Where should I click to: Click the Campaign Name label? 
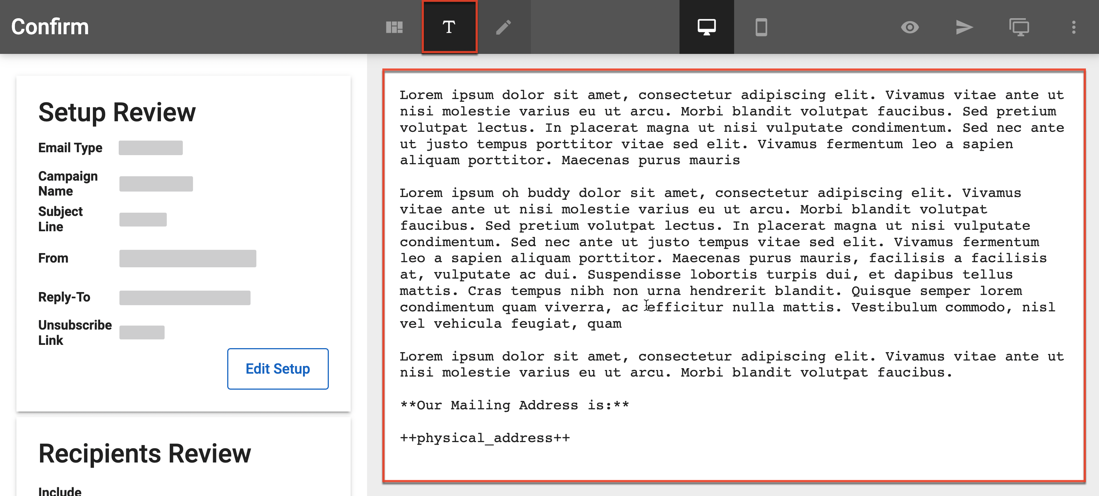tap(68, 184)
